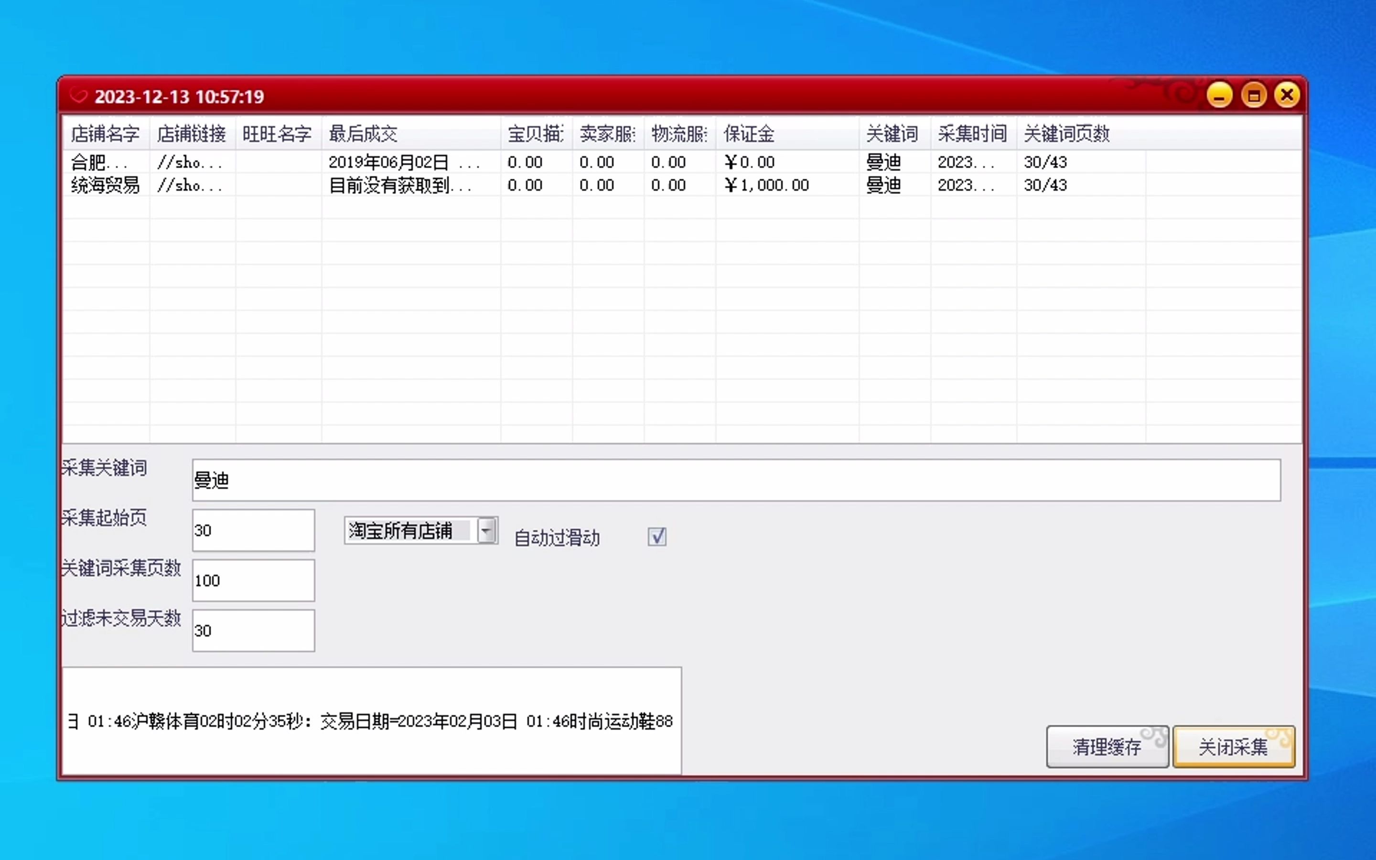
Task: Click the 关键词 column header
Action: click(x=894, y=134)
